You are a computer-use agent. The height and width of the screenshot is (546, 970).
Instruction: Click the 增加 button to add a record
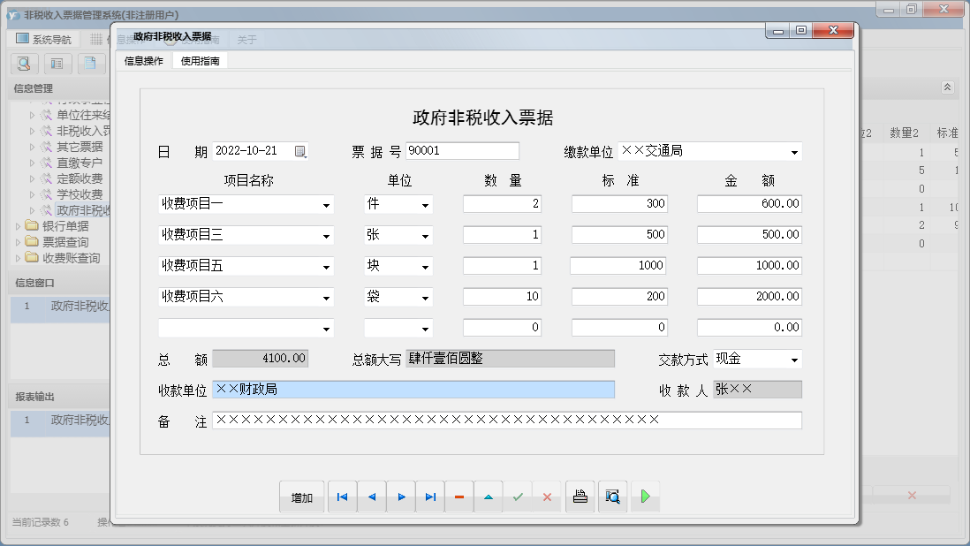click(301, 497)
